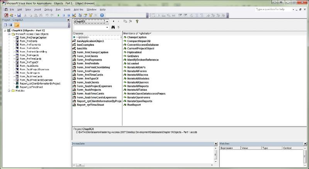309x169 pixels.
Task: Click the Show Search Results chevron
Action: click(119, 27)
